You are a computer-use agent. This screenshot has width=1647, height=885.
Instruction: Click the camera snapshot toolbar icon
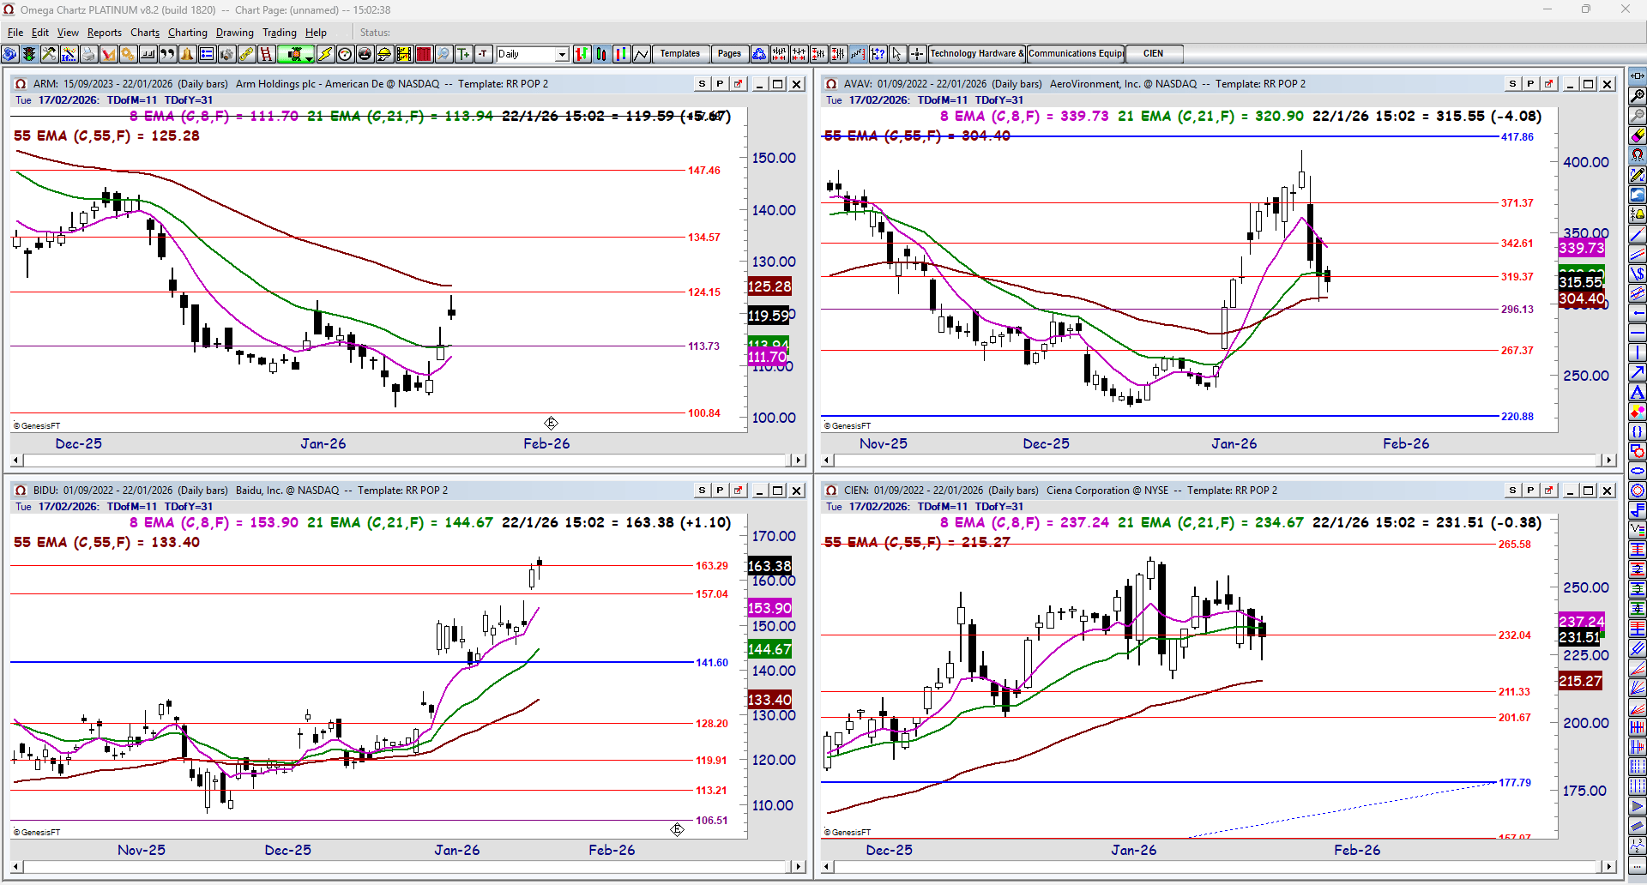[x=226, y=54]
